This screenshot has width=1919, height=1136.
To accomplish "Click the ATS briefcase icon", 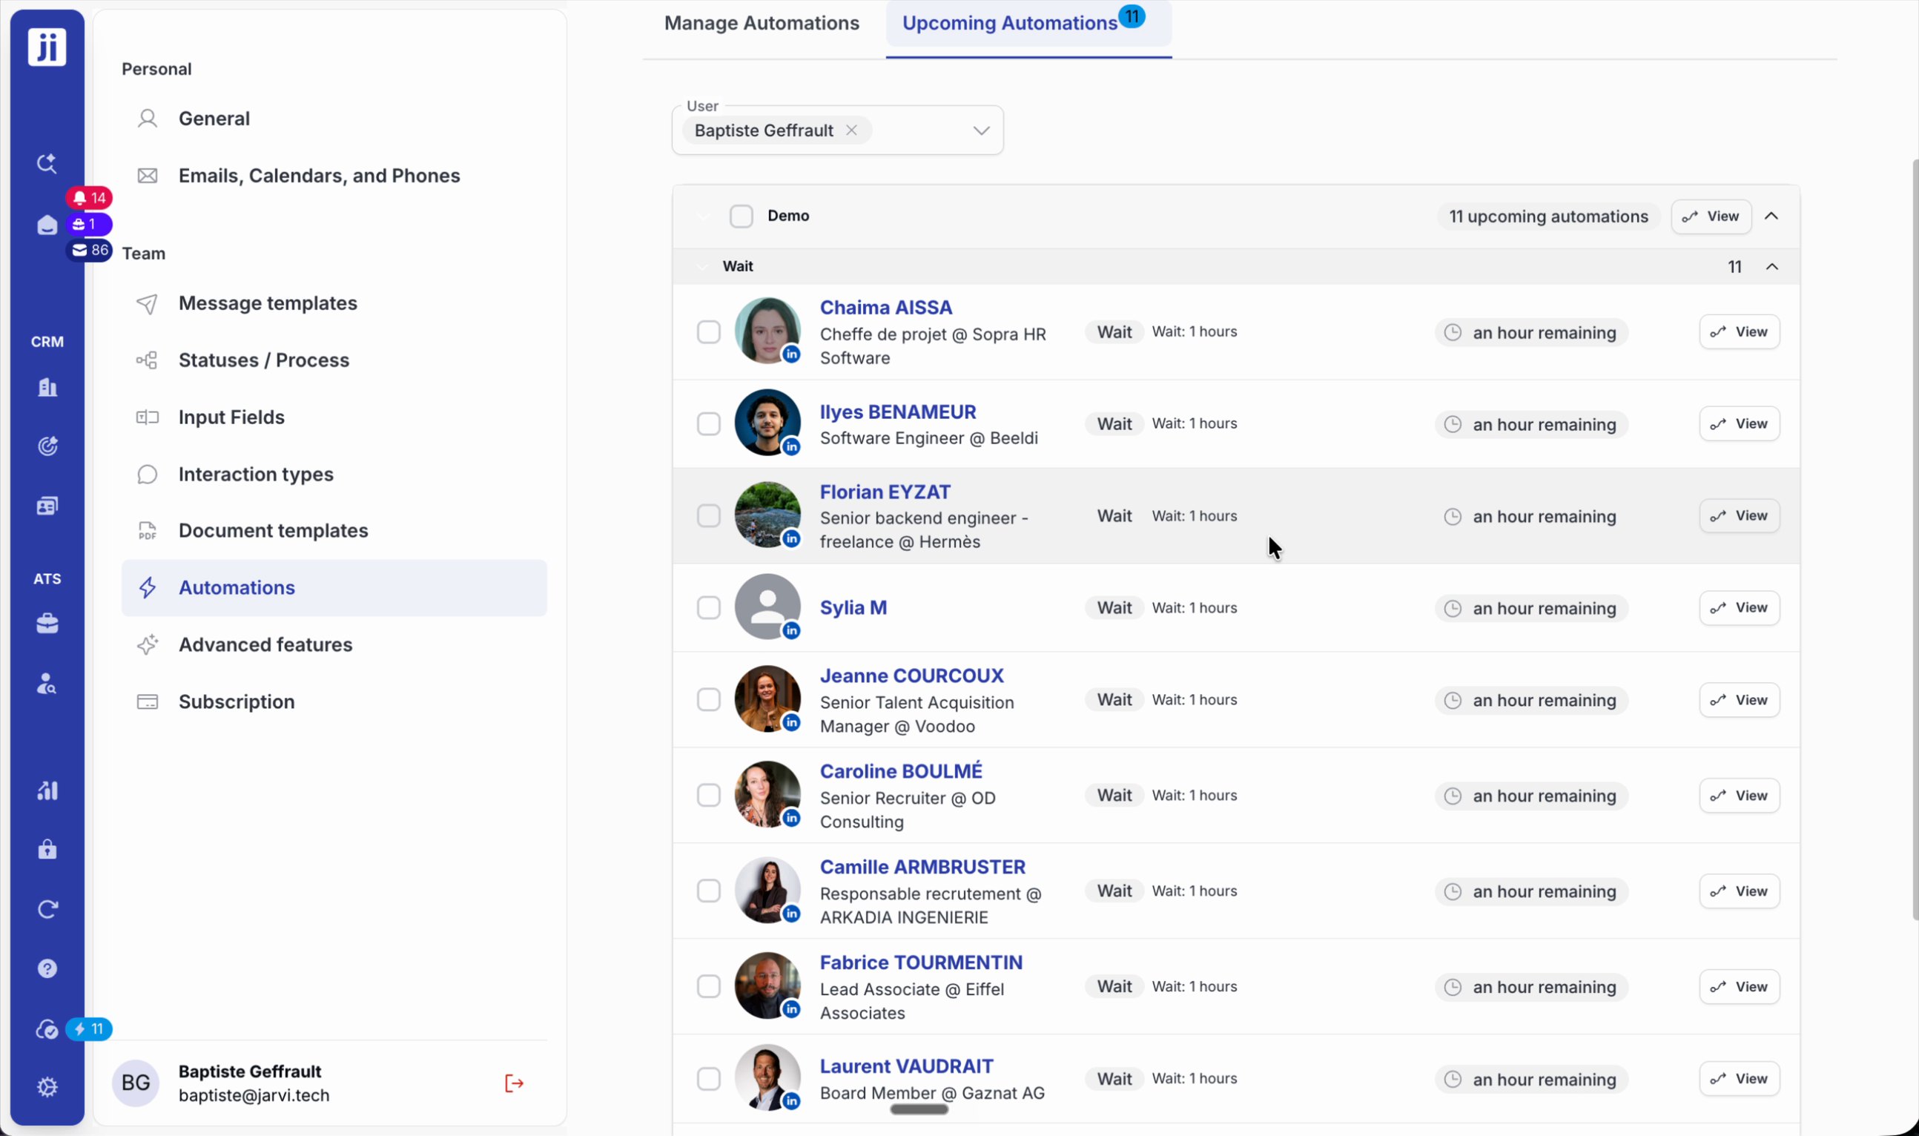I will point(47,624).
